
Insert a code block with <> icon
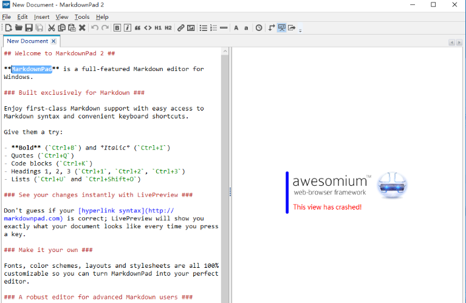(148, 28)
